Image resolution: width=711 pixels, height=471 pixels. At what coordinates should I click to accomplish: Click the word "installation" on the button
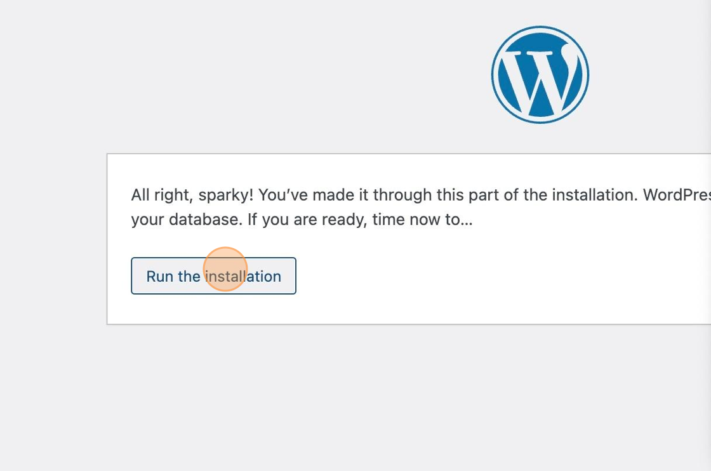(x=243, y=277)
